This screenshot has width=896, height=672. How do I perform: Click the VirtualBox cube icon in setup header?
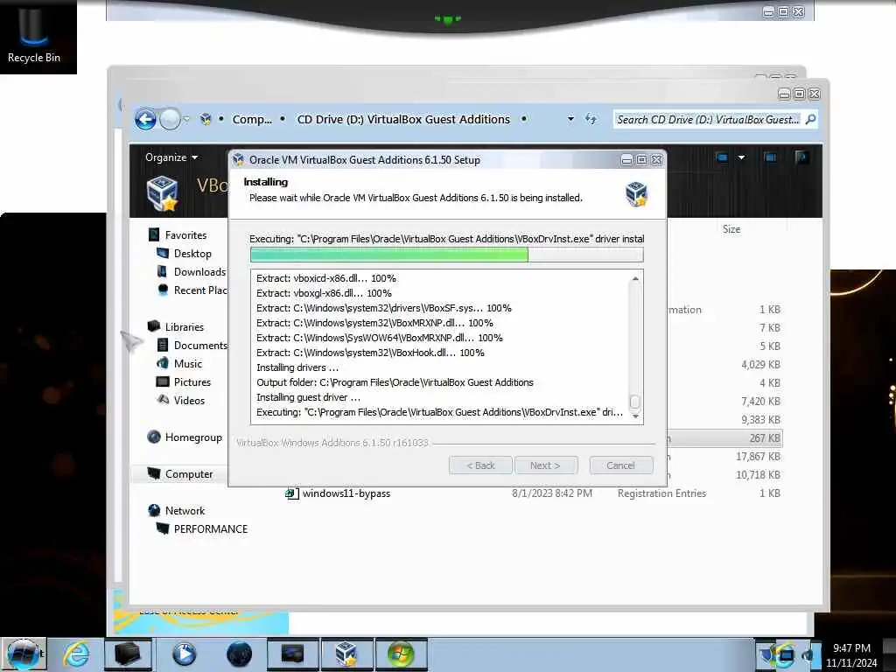click(636, 193)
